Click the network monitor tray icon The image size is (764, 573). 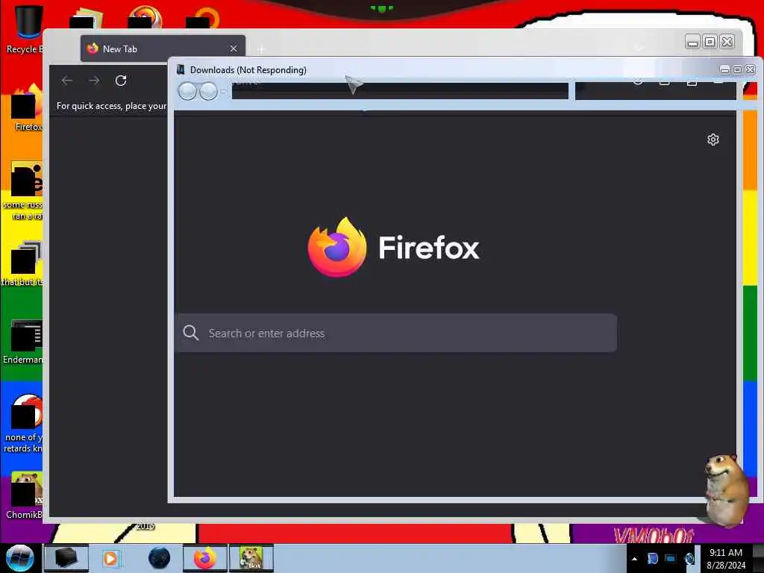tap(671, 559)
